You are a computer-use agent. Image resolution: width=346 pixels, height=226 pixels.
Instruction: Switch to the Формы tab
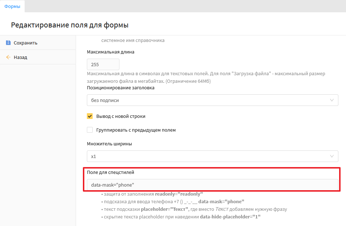coord(12,6)
